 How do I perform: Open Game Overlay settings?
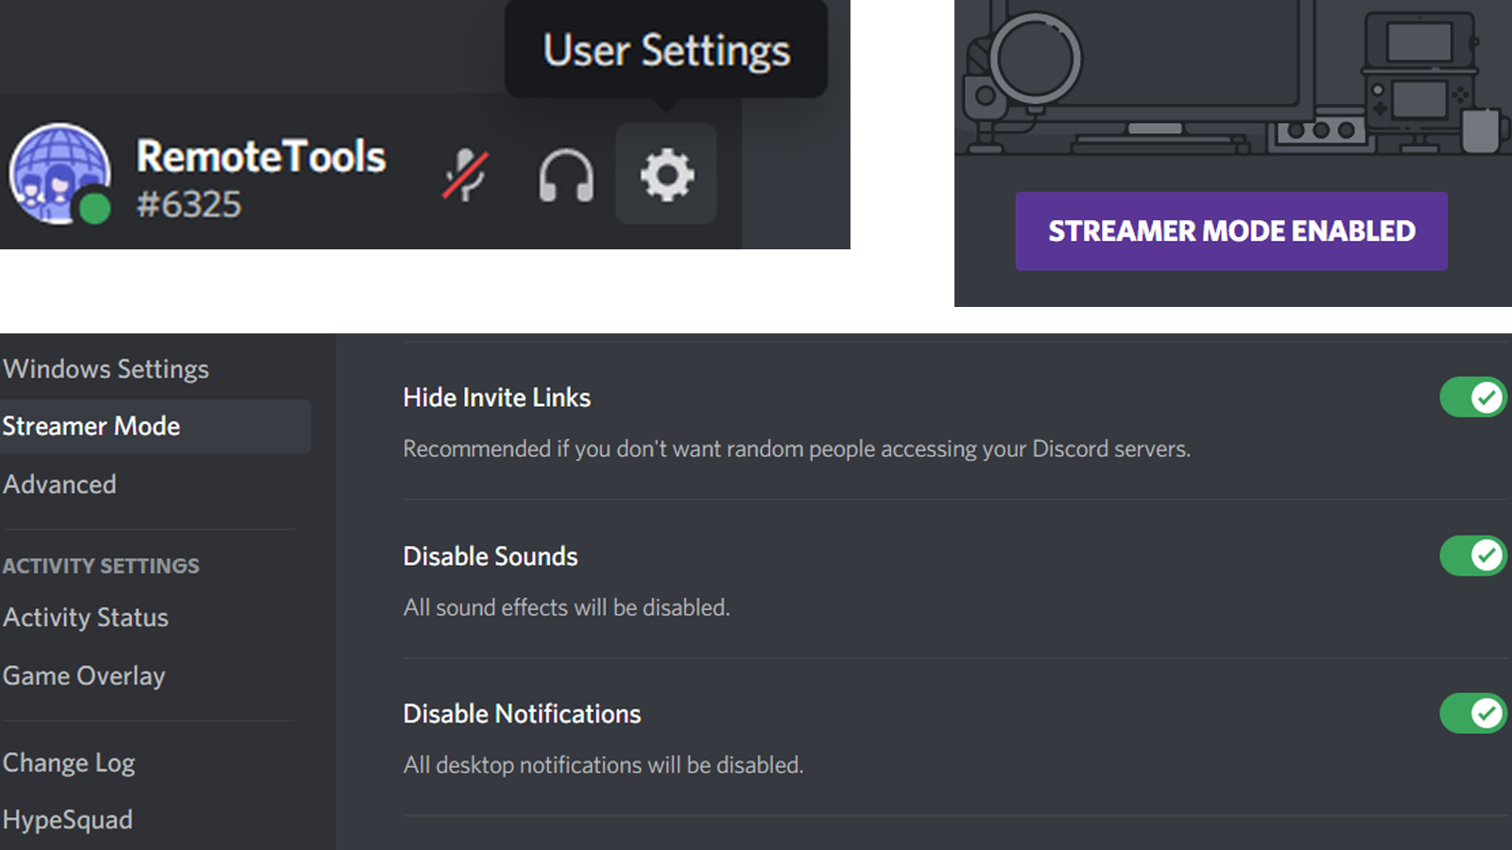84,676
